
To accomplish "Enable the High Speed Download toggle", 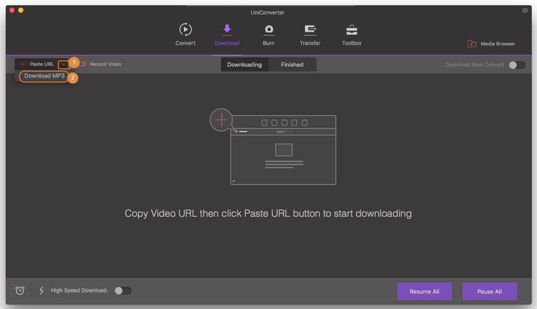I will pyautogui.click(x=123, y=291).
